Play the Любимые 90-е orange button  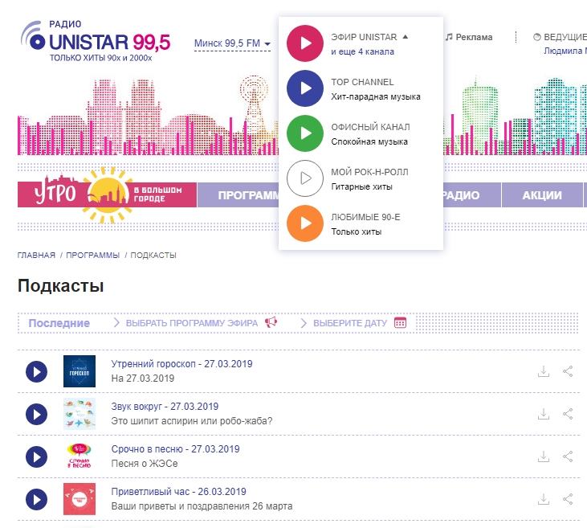(x=304, y=223)
